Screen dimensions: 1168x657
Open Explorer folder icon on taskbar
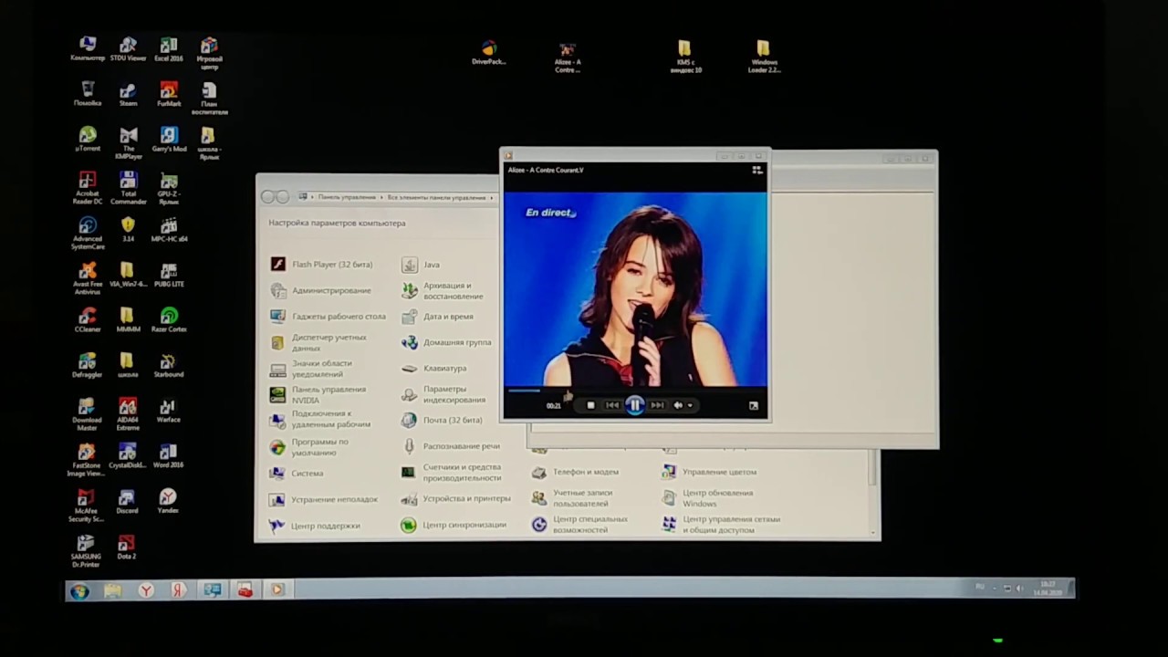pyautogui.click(x=112, y=591)
